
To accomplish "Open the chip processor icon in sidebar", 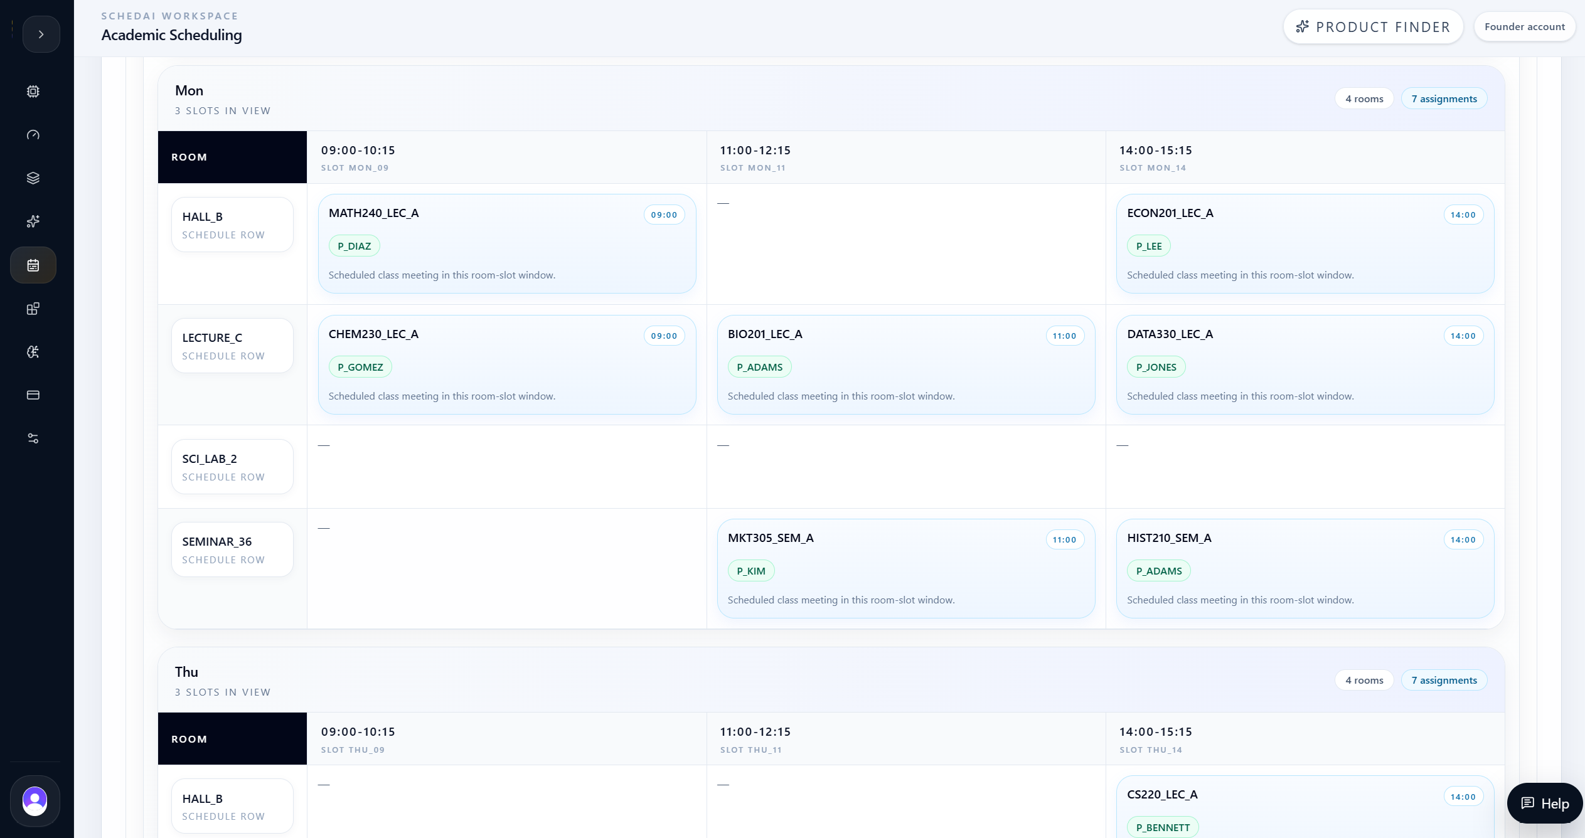I will (x=33, y=92).
